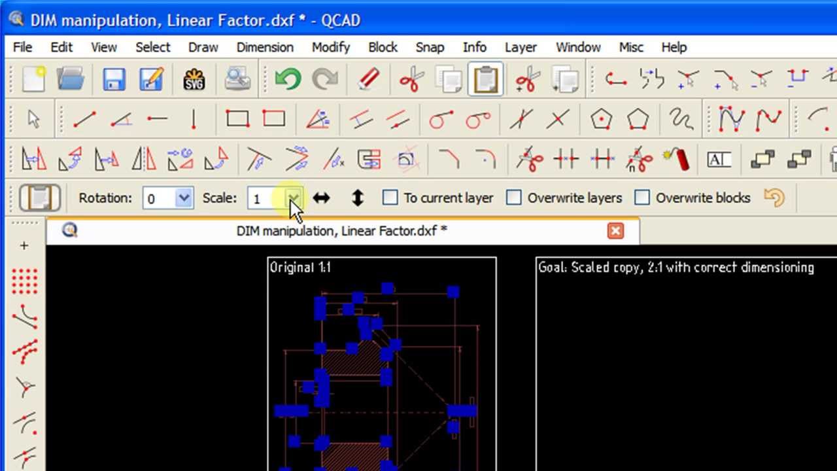837x471 pixels.
Task: Click the flip horizontal arrow button
Action: click(x=321, y=198)
